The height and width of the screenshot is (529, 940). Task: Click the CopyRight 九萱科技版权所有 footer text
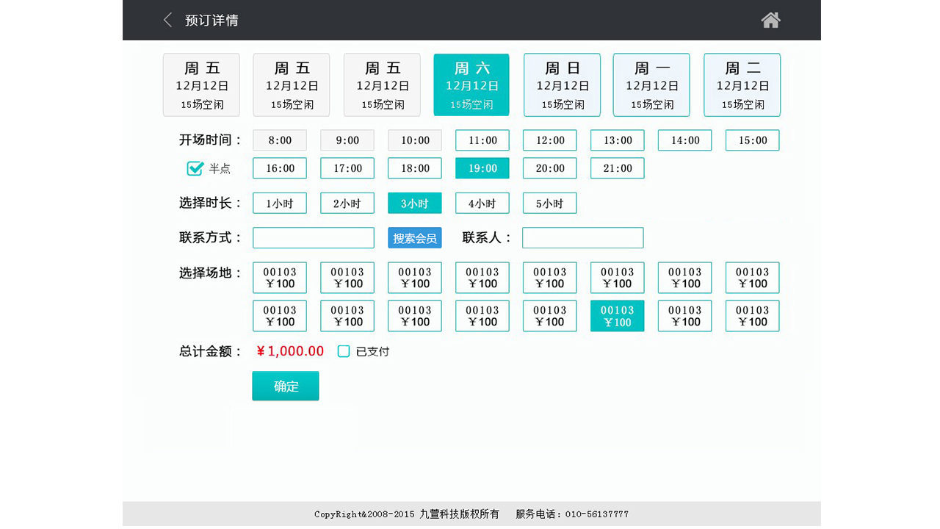[x=407, y=514]
